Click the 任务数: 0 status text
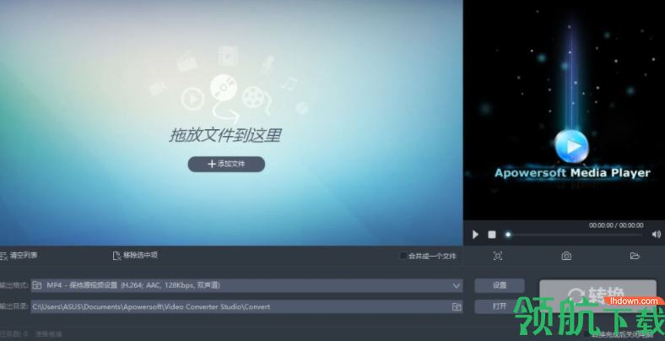 point(14,334)
